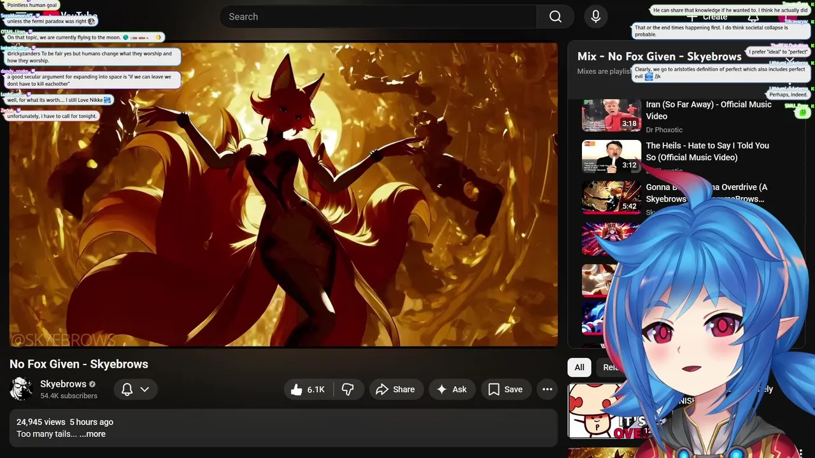Select the All filter chip
This screenshot has height=458, width=815.
579,367
